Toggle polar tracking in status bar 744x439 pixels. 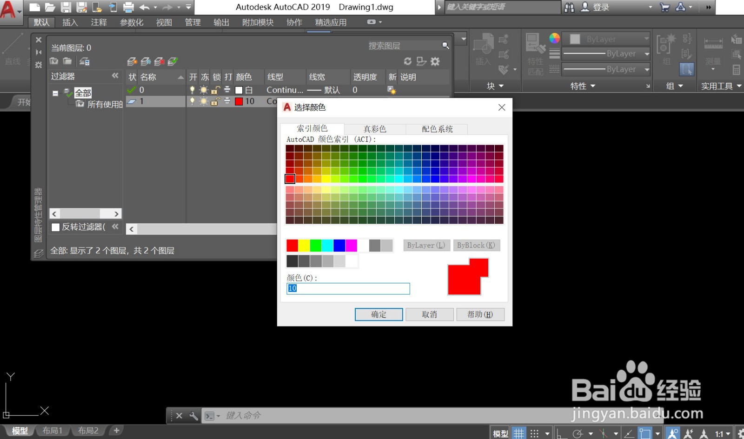578,433
